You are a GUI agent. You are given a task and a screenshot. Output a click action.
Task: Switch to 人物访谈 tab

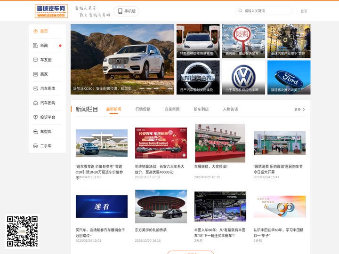coord(230,109)
